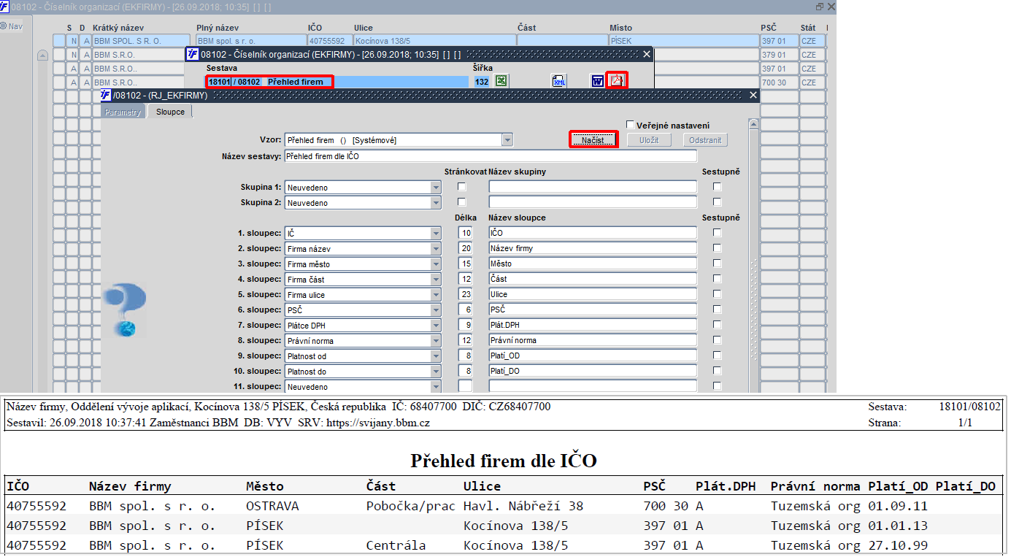The height and width of the screenshot is (557, 1011).
Task: Export the report to PDF
Action: point(617,80)
